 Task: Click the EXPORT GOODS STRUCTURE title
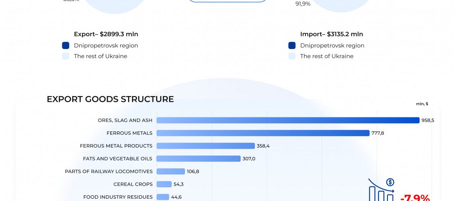110,99
